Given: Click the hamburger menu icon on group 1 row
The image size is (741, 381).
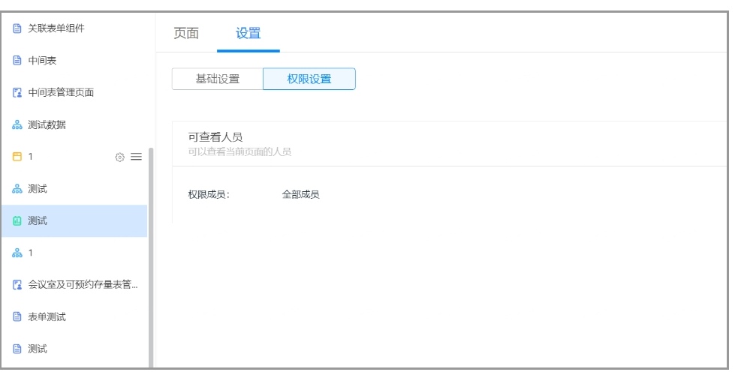Looking at the screenshot, I should (x=136, y=157).
